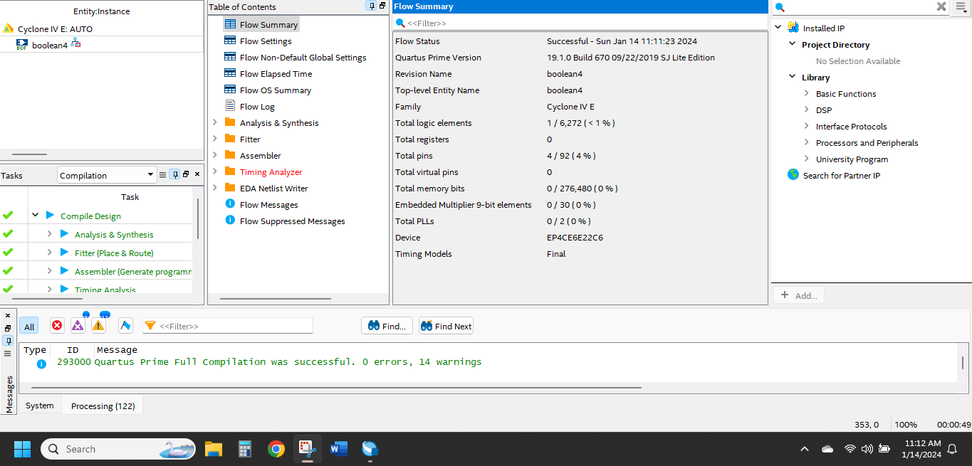
Task: Click Flow Summary table icon
Action: click(x=230, y=24)
